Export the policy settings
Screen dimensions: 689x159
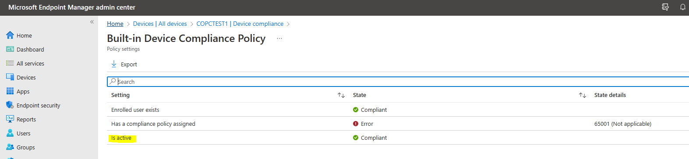coord(124,64)
